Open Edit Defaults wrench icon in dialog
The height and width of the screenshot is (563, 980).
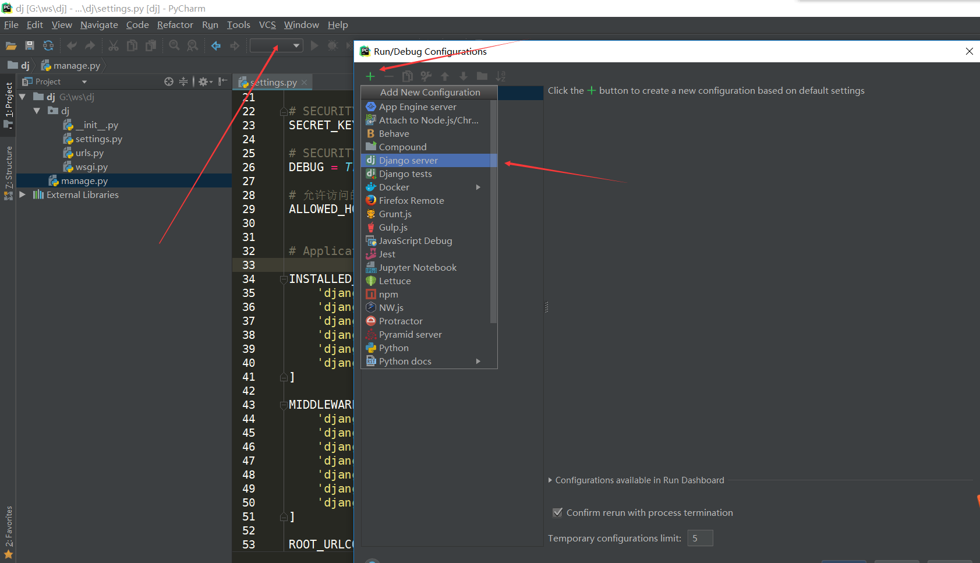pos(426,76)
